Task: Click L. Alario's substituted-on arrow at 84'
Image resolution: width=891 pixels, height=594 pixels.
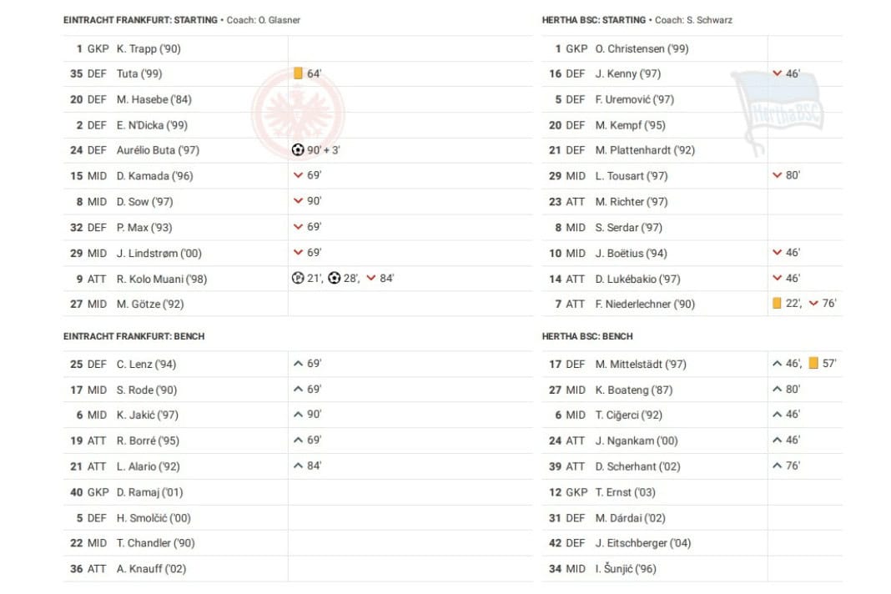Action: click(x=298, y=466)
